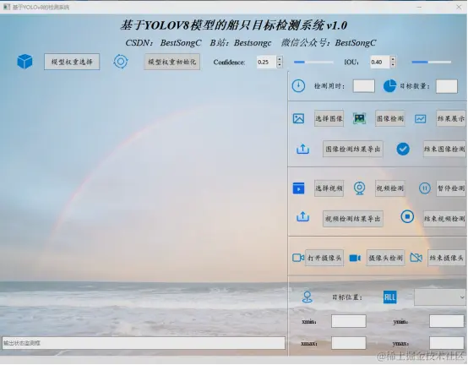The image size is (468, 365).
Task: Click the crossed-out camera icon beside 结束摄像头
Action: (416, 257)
